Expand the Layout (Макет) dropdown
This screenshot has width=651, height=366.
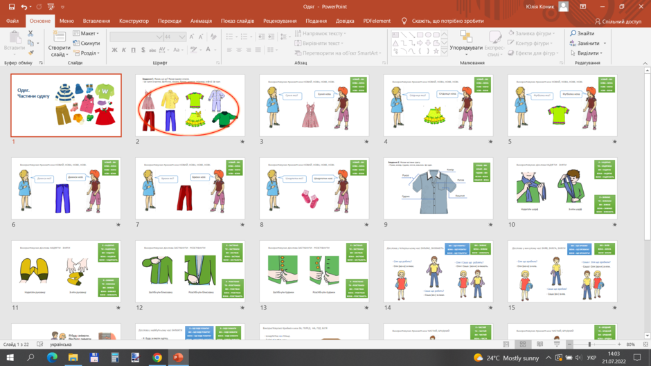(87, 33)
